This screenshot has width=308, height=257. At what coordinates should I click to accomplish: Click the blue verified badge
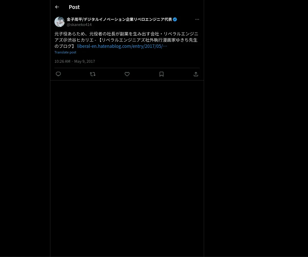click(x=175, y=19)
